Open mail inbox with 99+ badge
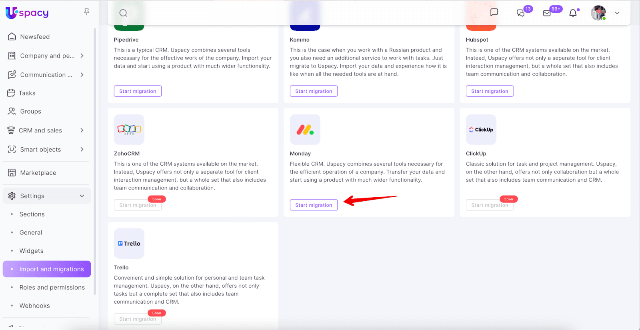The image size is (640, 330). pos(547,13)
